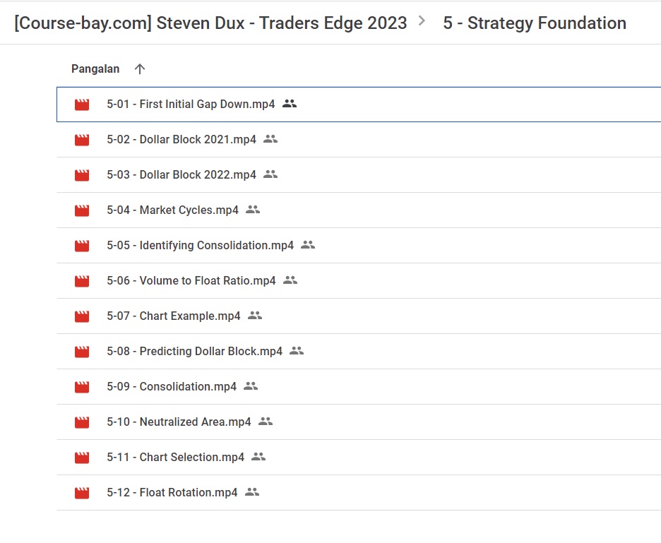The height and width of the screenshot is (543, 661).
Task: Click shared icon beside Volume to Float Ratio
Action: tap(290, 280)
